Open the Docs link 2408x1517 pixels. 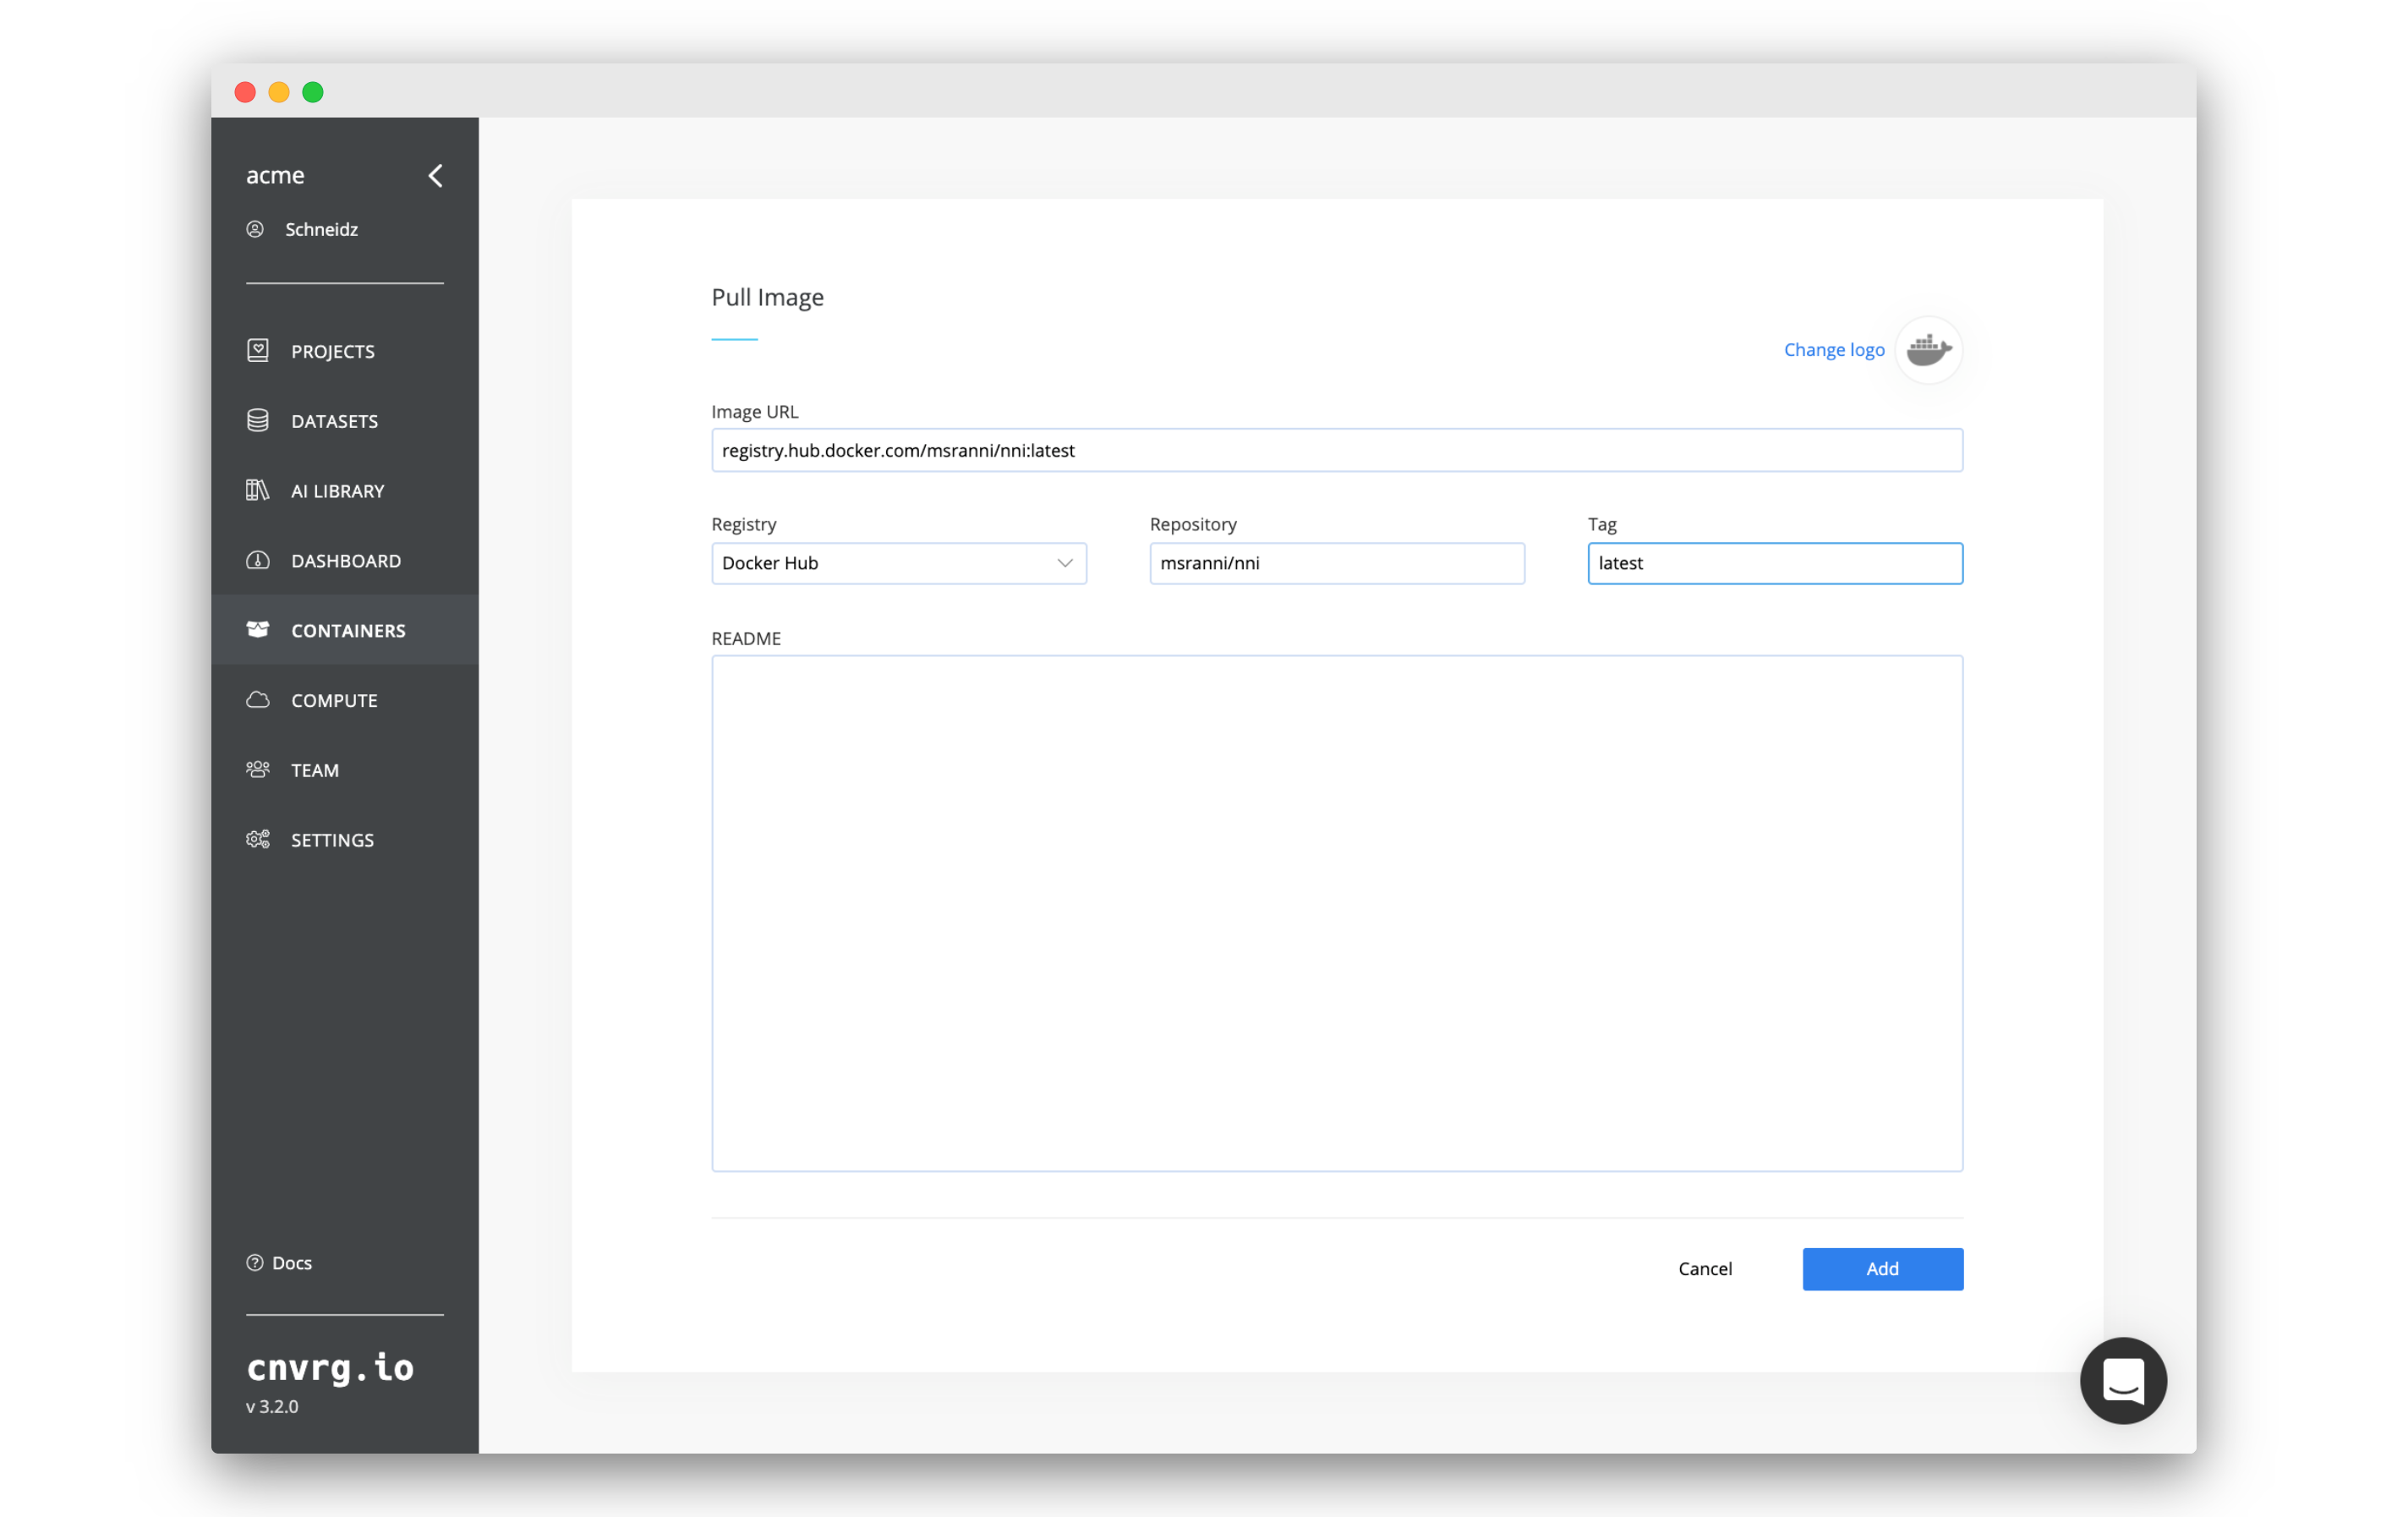click(x=292, y=1262)
